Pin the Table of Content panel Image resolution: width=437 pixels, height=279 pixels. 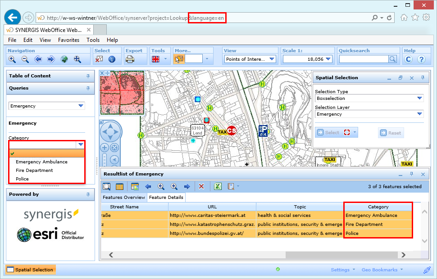pos(88,76)
